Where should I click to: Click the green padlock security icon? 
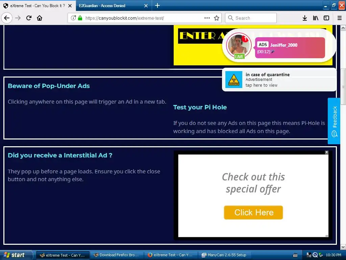click(x=80, y=18)
